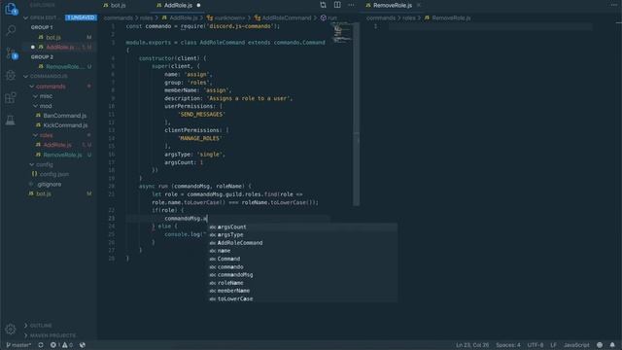
Task: Open the Extensions view
Action: 11,97
